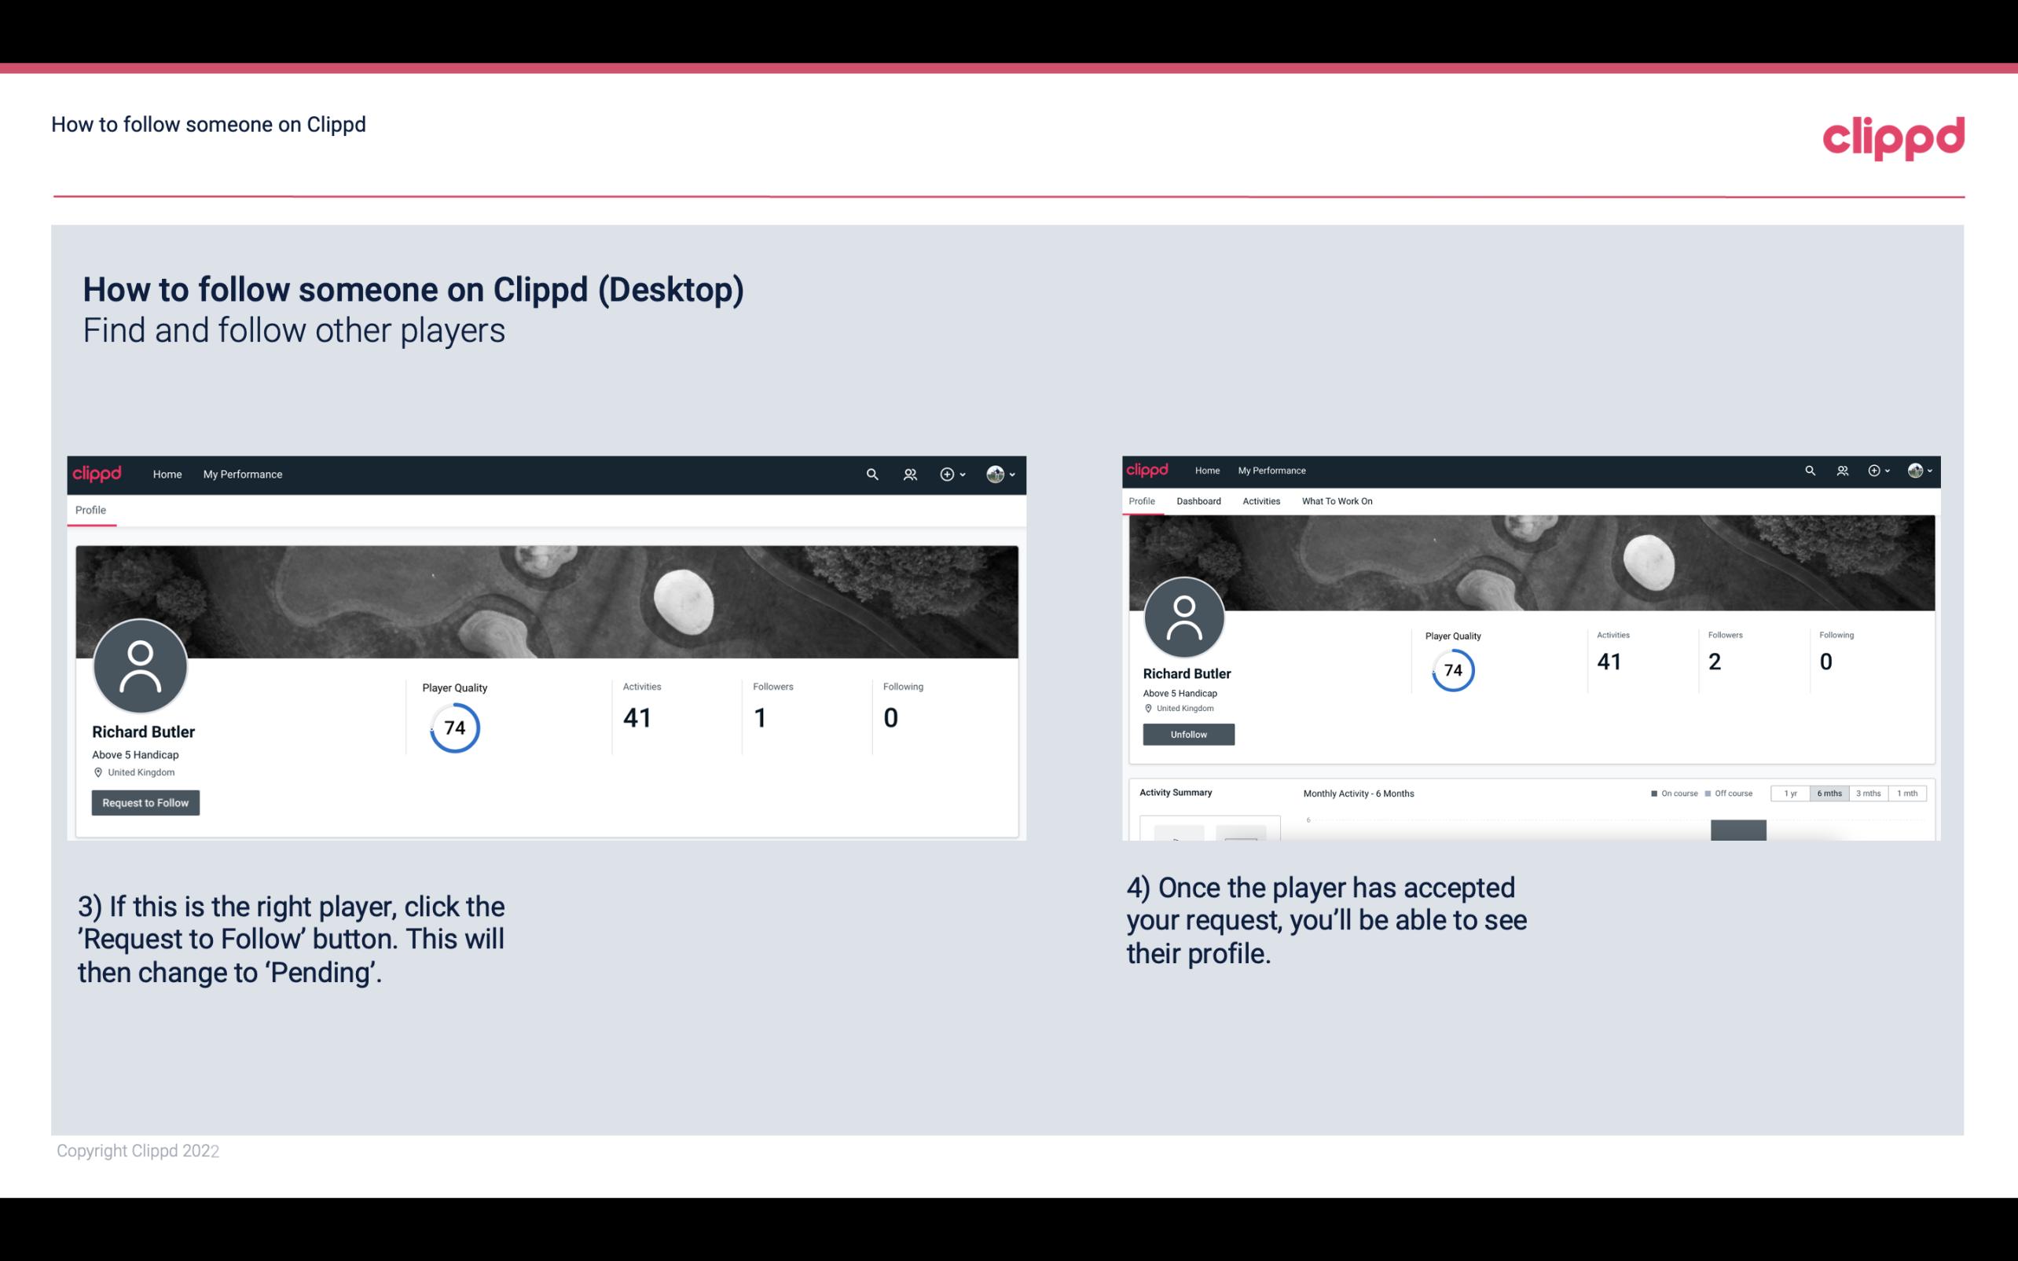The image size is (2018, 1261).
Task: Toggle On course activity filter
Action: click(1657, 794)
